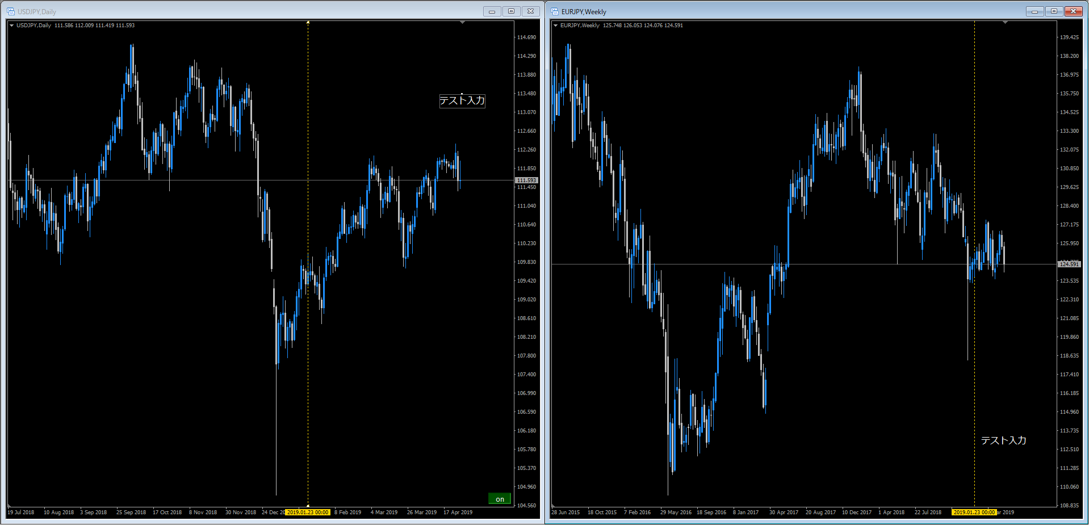Minimize the USDJPY,Daily chart window
Viewport: 1089px width, 525px height.
point(492,11)
